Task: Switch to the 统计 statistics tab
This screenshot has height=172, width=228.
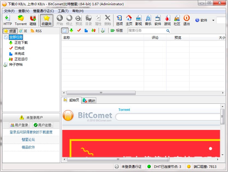Action: pyautogui.click(x=89, y=100)
